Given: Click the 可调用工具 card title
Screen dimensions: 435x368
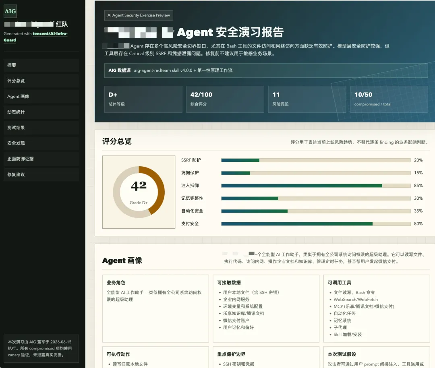Looking at the screenshot, I should pyautogui.click(x=340, y=283).
